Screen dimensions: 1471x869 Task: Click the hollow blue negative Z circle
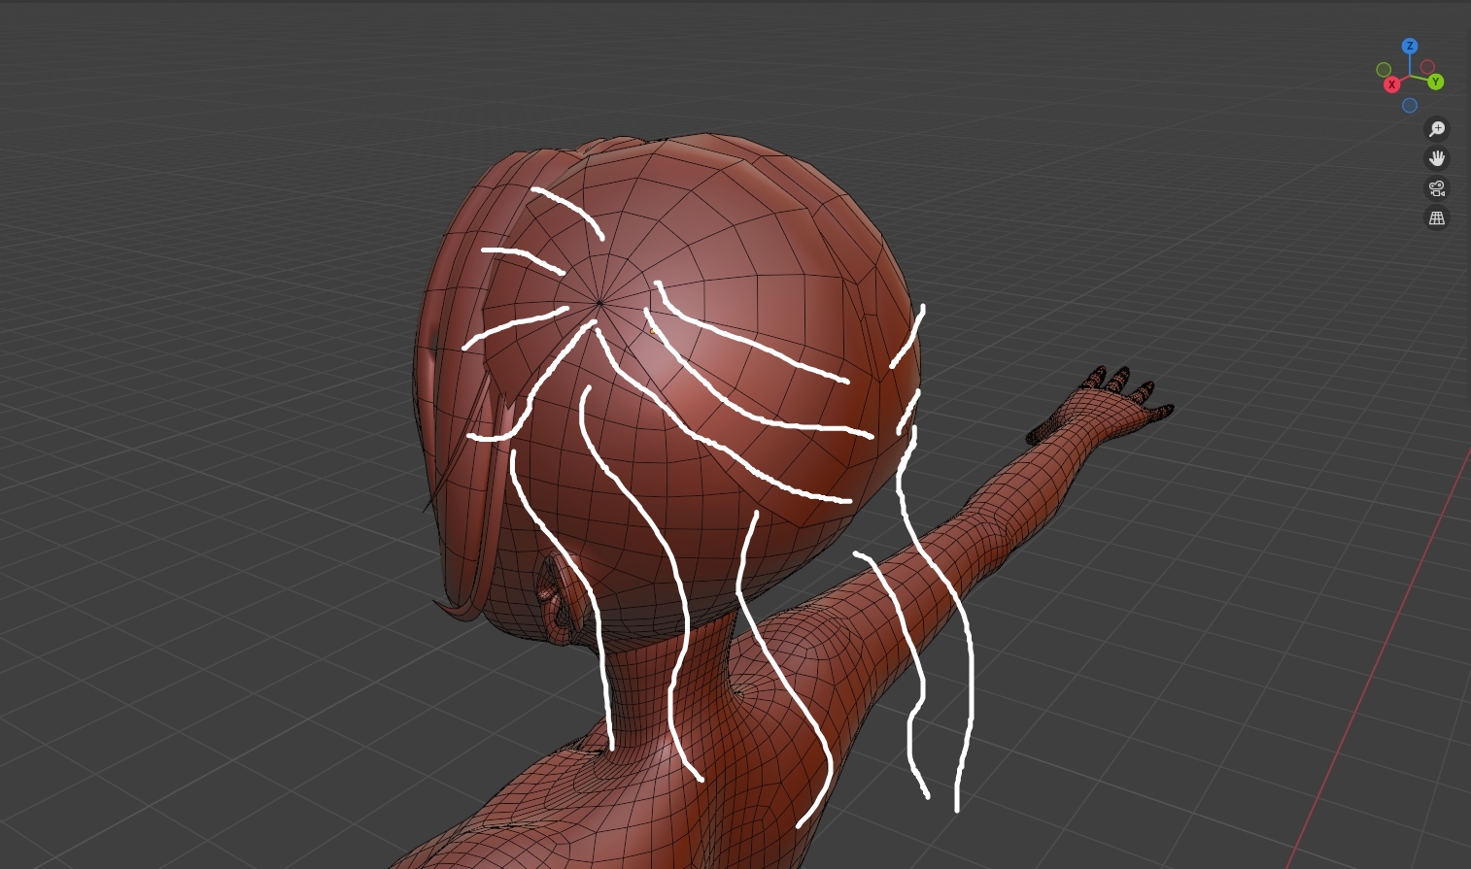pyautogui.click(x=1409, y=105)
